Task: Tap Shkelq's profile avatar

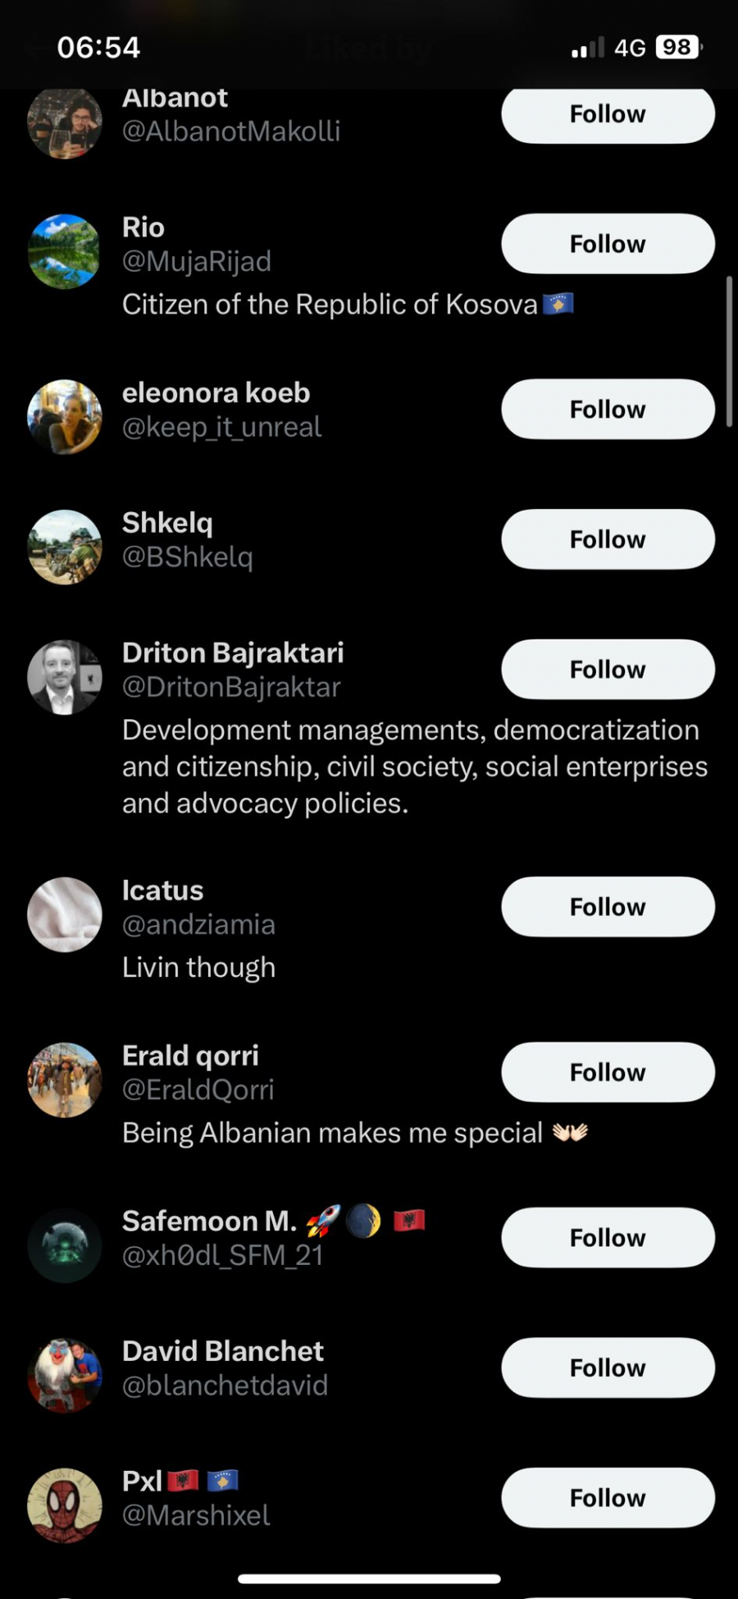Action: coord(65,547)
